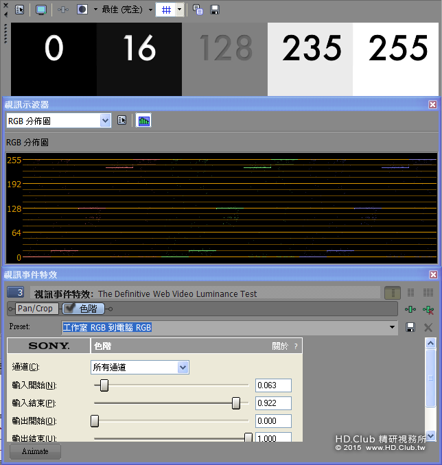
Task: Open video scopes settings icon
Action: (x=121, y=121)
